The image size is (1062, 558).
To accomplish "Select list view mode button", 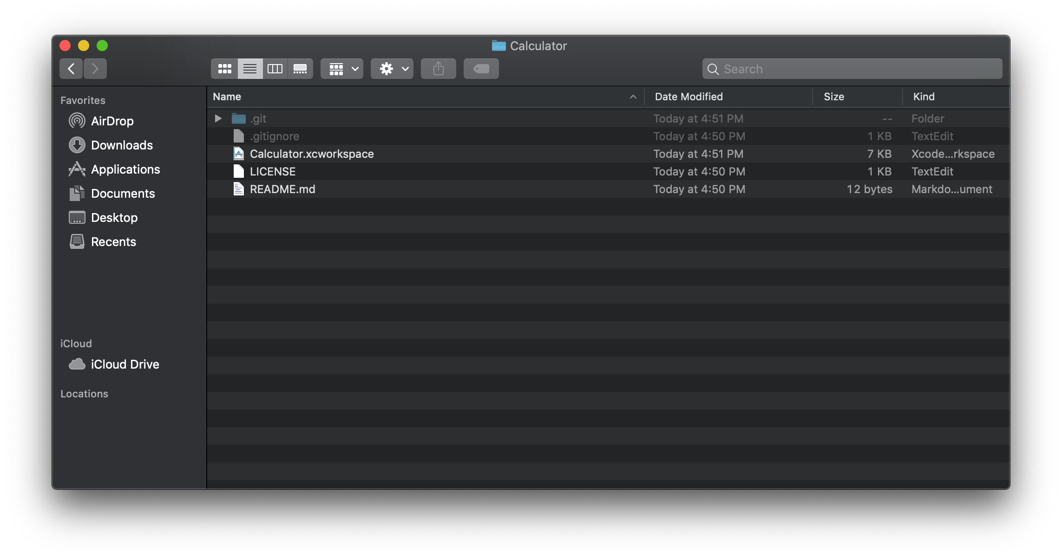I will coord(250,69).
